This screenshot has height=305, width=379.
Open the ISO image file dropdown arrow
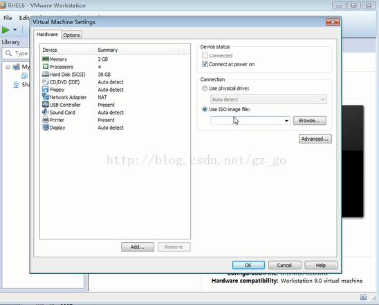pyautogui.click(x=286, y=121)
